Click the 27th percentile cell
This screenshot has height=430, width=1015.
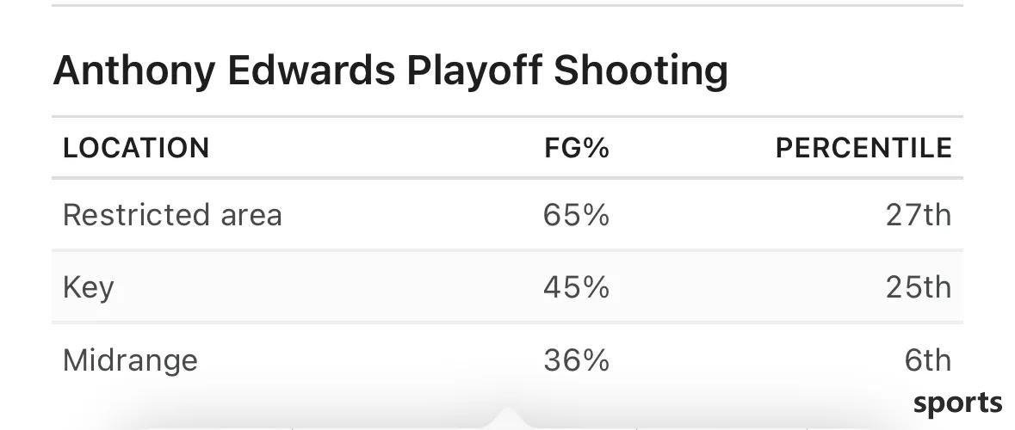919,215
